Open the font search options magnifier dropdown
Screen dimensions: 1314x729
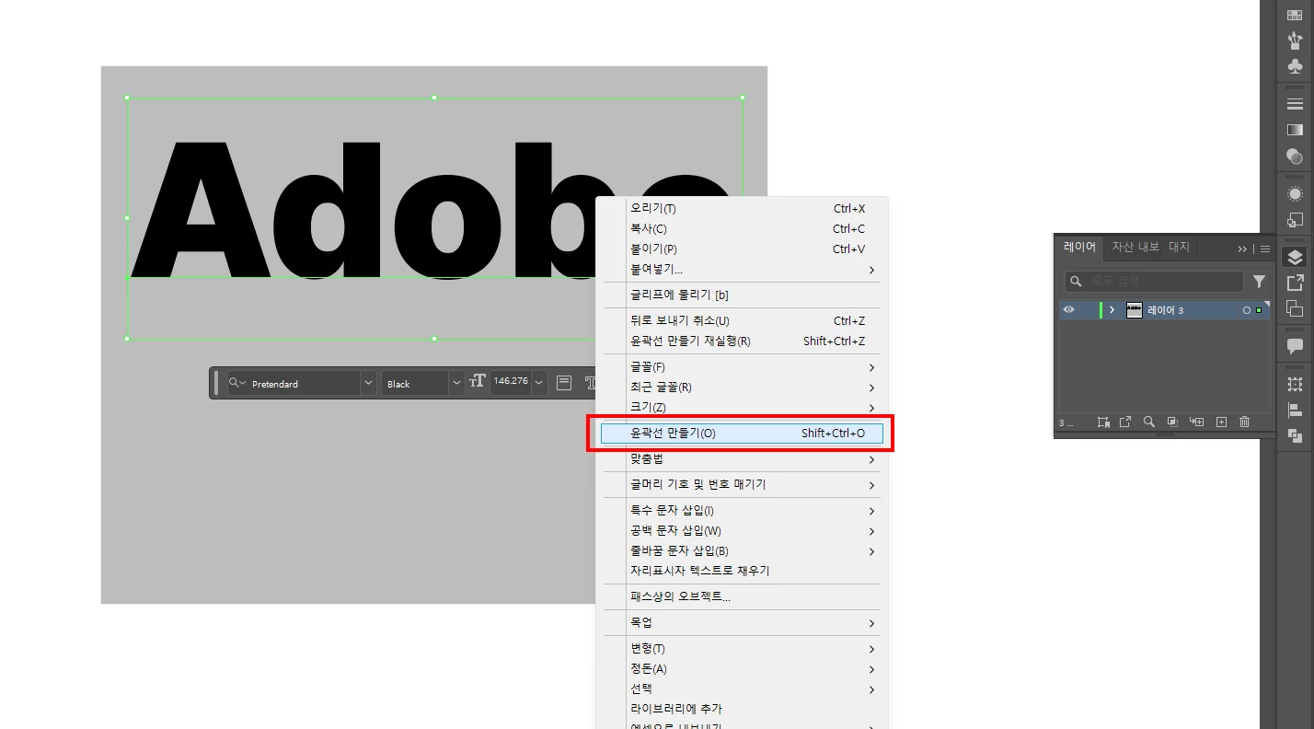click(x=237, y=383)
